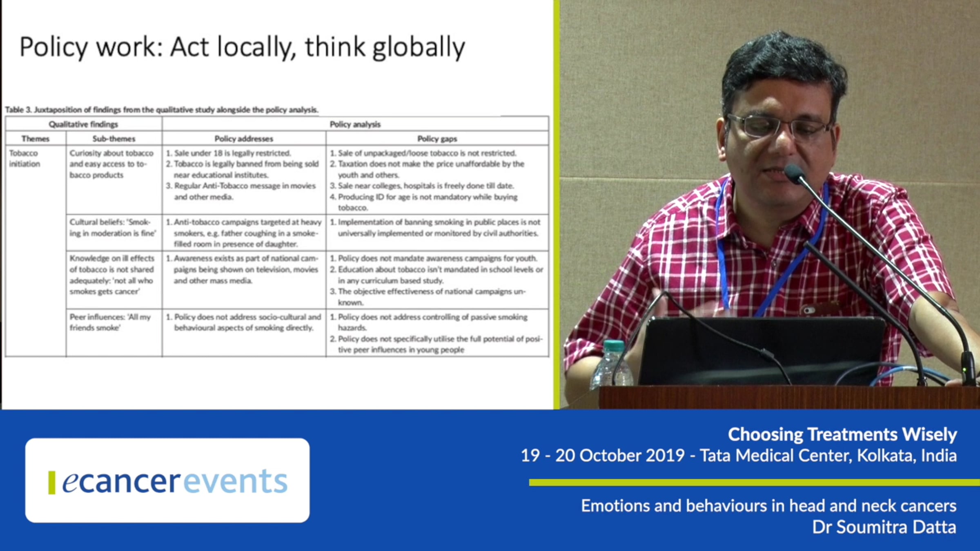The image size is (980, 551).
Task: Click the 'Policy addresses' column header
Action: [x=244, y=139]
